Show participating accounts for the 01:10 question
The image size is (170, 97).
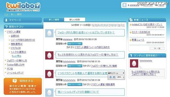tap(75, 66)
